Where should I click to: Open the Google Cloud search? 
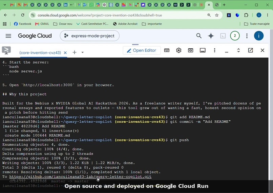pyautogui.click(x=199, y=36)
